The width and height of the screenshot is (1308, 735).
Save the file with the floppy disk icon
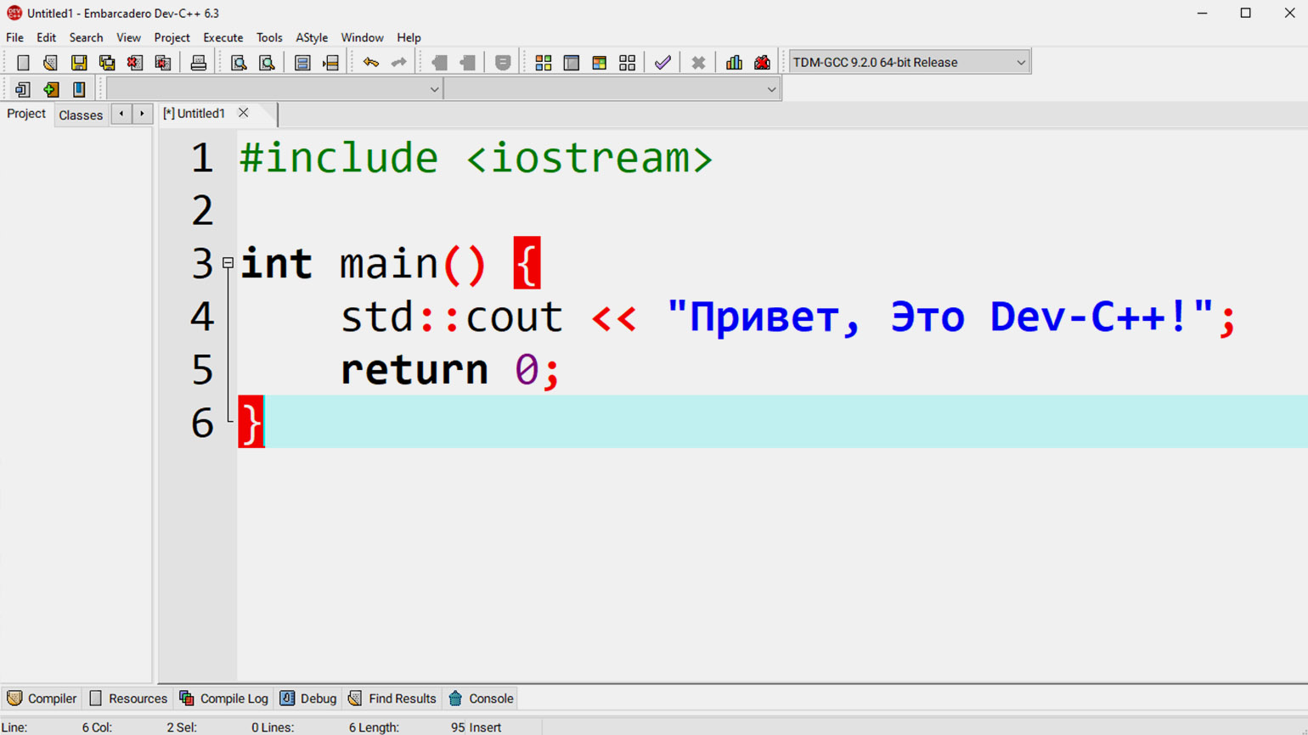(x=79, y=63)
